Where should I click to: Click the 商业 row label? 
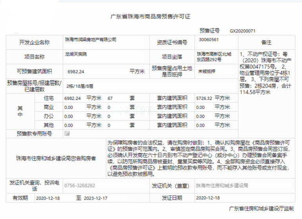(49, 107)
